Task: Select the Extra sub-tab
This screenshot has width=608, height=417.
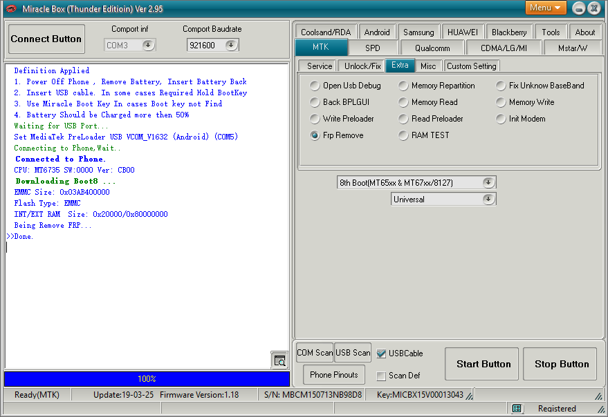Action: 400,65
